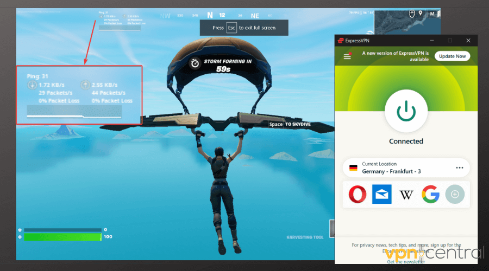Add a new shortcut with plus icon
Screen dimensions: 489x271
455,194
